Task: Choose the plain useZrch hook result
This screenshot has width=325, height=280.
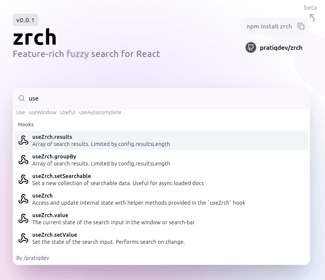Action: [x=42, y=196]
